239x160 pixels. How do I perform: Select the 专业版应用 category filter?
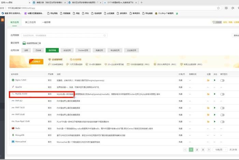pyautogui.click(x=115, y=50)
